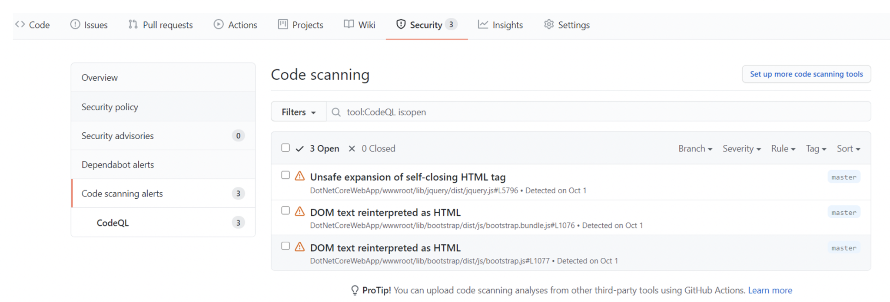Screen dimensions: 890x302
Task: Click Set up more code scanning tools
Action: [x=806, y=74]
